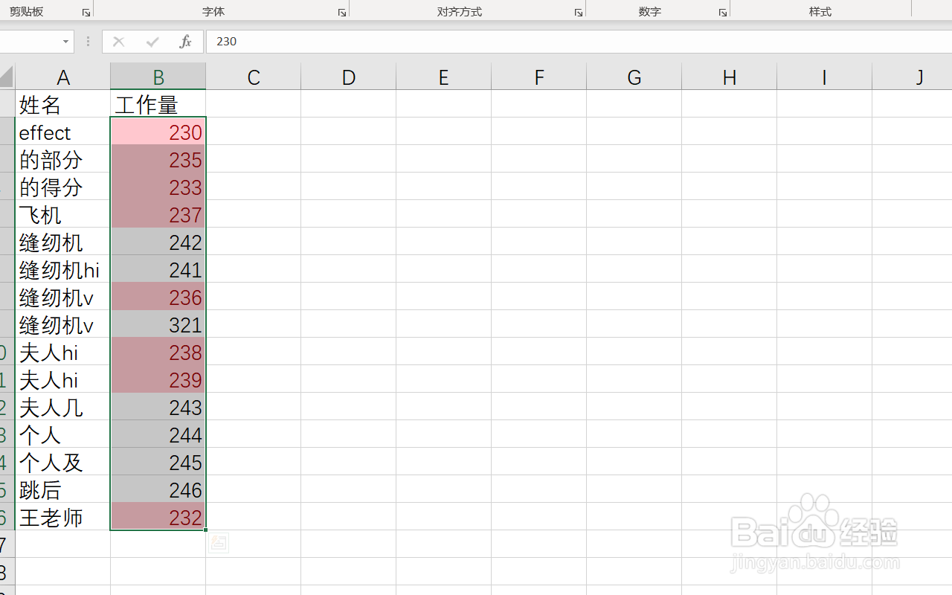
Task: Select the highlighted cell with 232
Action: click(x=158, y=517)
